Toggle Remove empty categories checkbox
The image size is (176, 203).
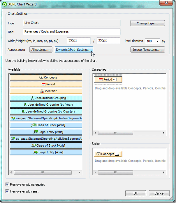click(7, 184)
